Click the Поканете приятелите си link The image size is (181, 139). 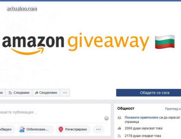click(x=144, y=118)
